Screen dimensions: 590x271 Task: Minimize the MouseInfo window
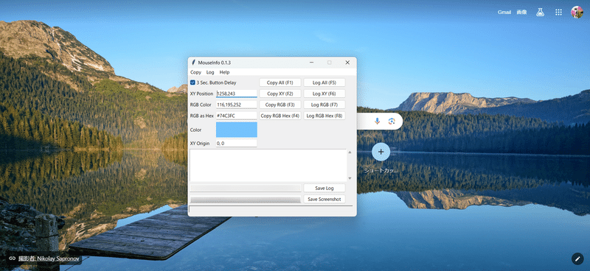pyautogui.click(x=311, y=63)
